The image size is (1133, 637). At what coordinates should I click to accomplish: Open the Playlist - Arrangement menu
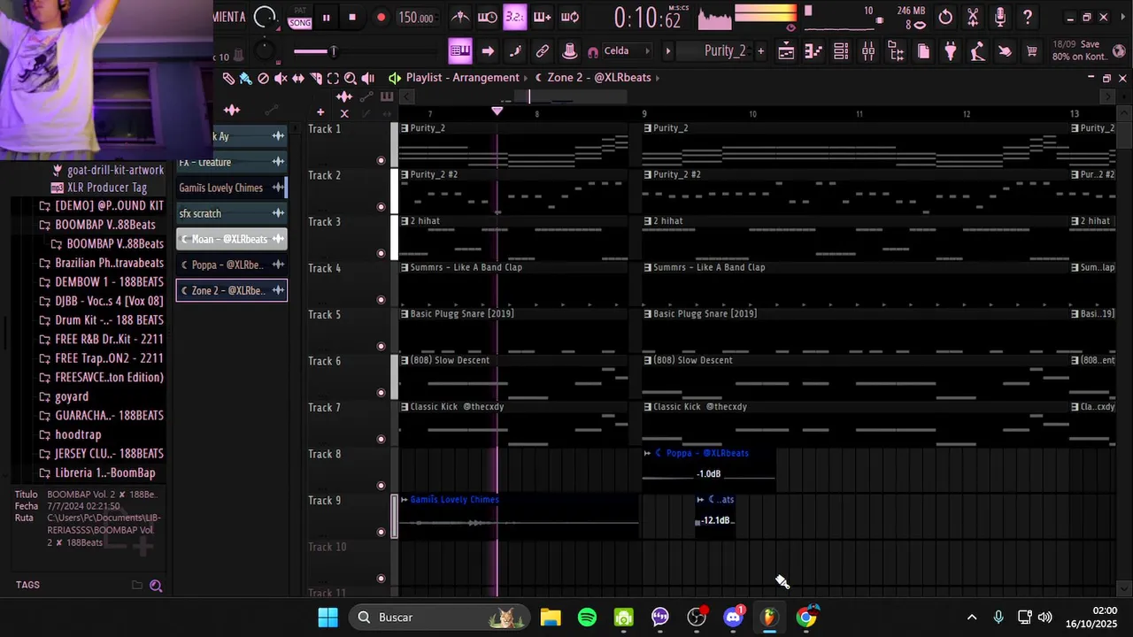click(x=462, y=78)
